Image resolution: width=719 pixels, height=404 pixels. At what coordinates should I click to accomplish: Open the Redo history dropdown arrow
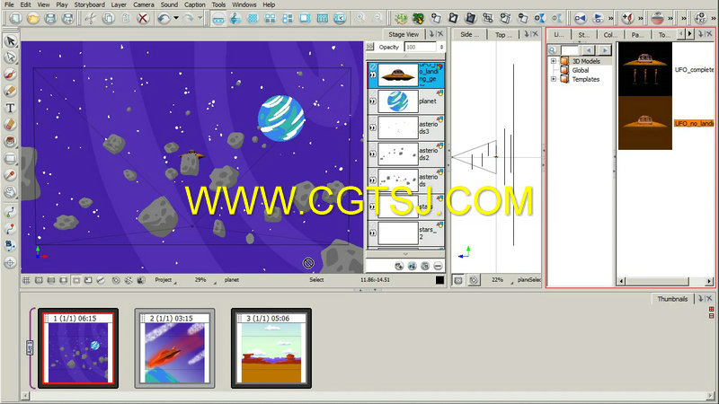pyautogui.click(x=200, y=18)
